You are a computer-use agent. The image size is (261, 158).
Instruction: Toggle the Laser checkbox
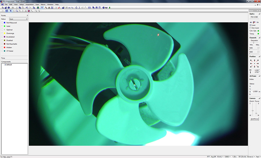point(251,25)
